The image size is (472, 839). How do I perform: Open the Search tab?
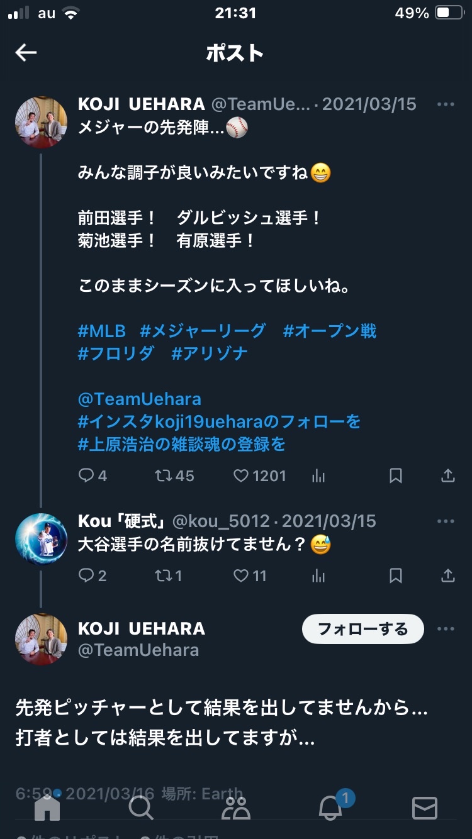pyautogui.click(x=141, y=808)
